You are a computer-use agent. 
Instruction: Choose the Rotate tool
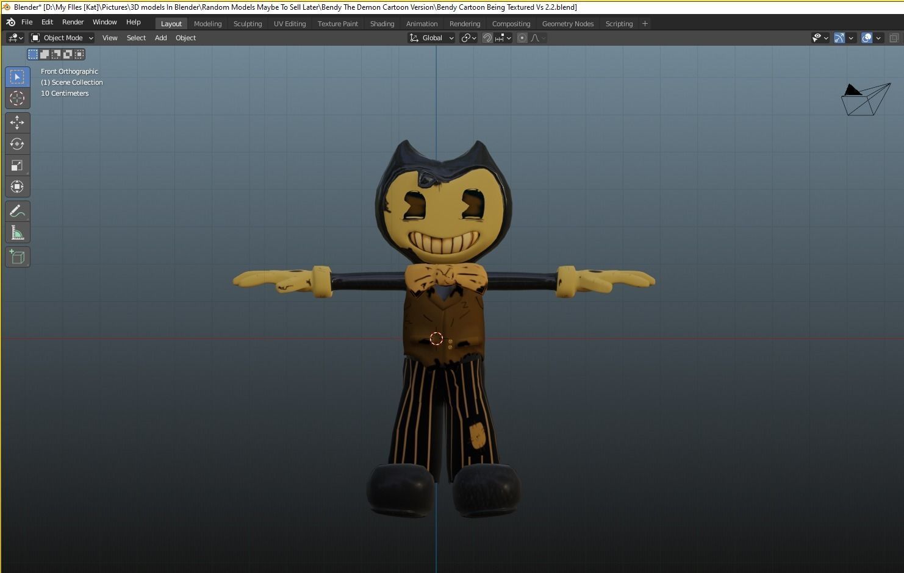[x=17, y=144]
